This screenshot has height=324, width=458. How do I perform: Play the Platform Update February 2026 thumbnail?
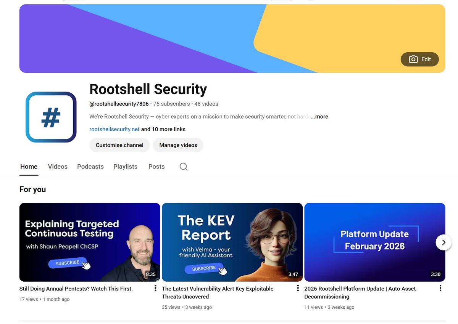(x=375, y=242)
